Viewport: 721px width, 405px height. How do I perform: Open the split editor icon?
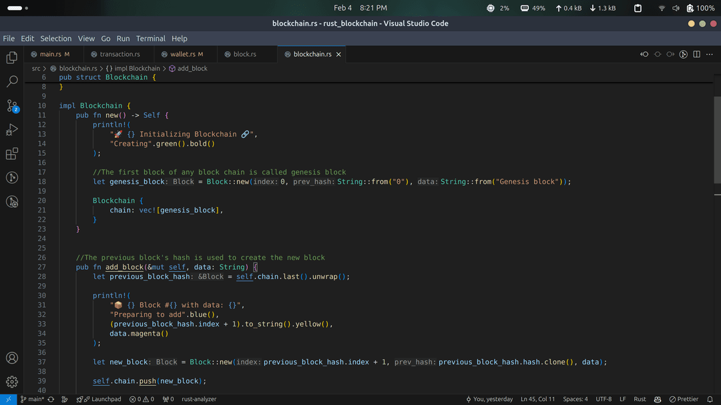click(695, 54)
